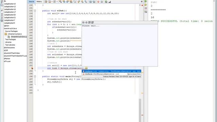217x122 pixels.
Task: Select StreamArrayInJava project node
Action: pos(11,28)
